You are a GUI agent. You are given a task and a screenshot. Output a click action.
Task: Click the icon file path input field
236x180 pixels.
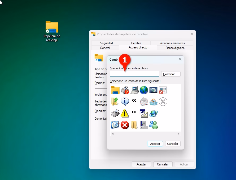134,74
